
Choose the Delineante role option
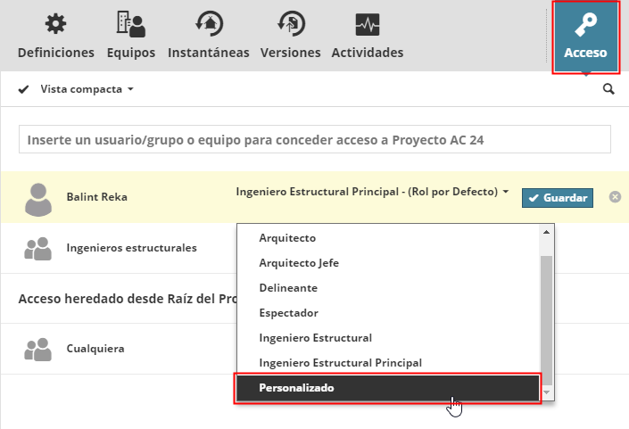pyautogui.click(x=288, y=288)
